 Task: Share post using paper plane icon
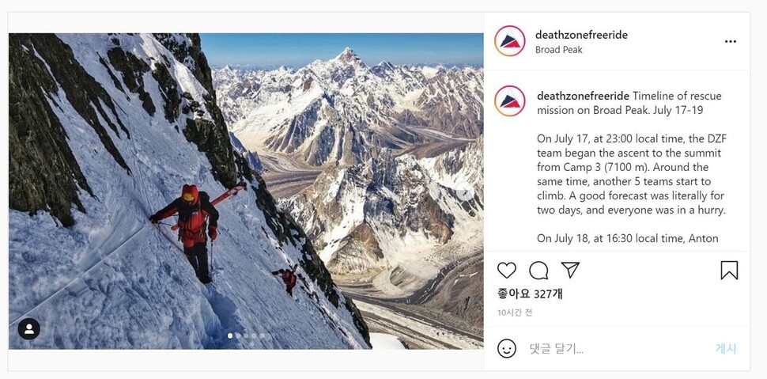point(570,270)
